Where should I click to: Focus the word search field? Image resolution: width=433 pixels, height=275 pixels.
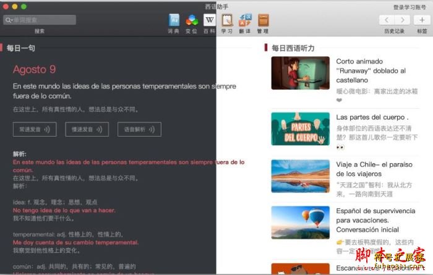(x=40, y=20)
